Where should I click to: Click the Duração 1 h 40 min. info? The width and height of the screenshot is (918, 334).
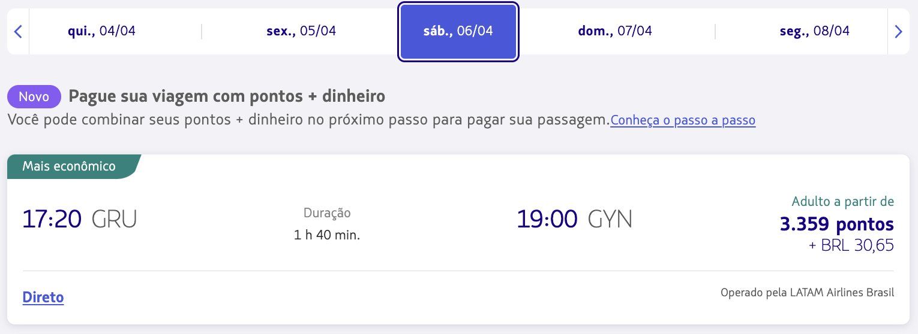[x=327, y=224]
